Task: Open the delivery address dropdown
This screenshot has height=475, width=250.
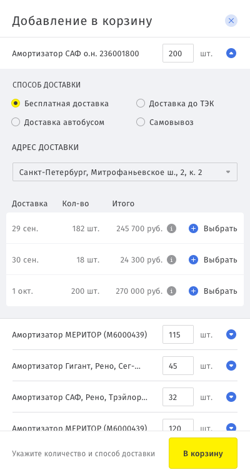Action: point(125,172)
